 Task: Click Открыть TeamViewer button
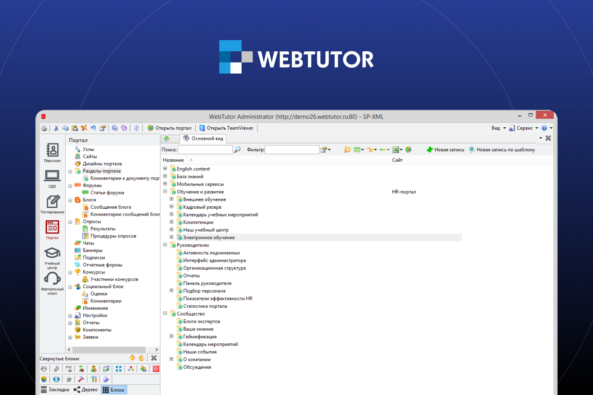[226, 128]
